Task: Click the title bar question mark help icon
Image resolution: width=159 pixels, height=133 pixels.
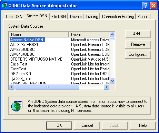Action: [146, 5]
